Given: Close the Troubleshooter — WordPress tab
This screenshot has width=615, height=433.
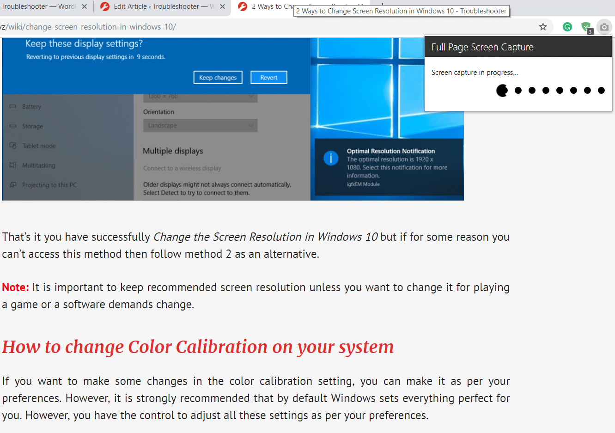Looking at the screenshot, I should [x=84, y=6].
